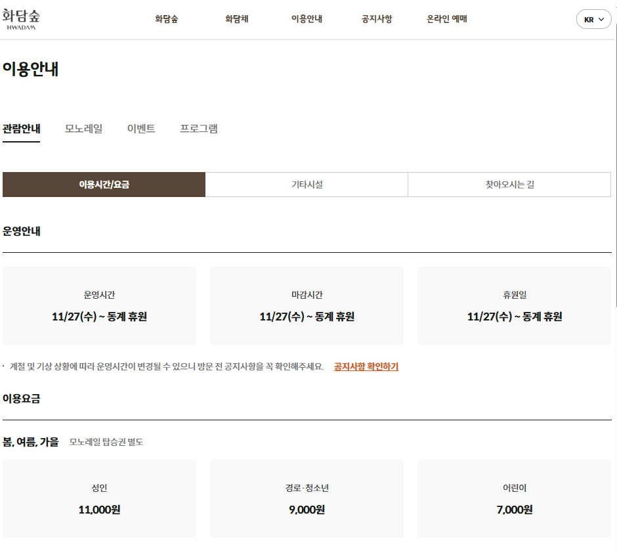Open the 화담채 menu item
This screenshot has height=551, width=617.
coord(236,19)
